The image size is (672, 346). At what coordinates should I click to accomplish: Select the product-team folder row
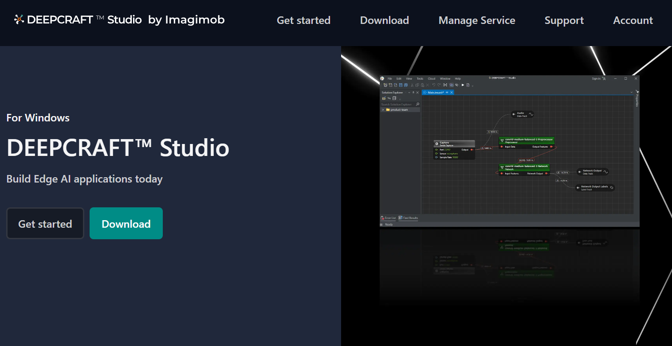[400, 110]
